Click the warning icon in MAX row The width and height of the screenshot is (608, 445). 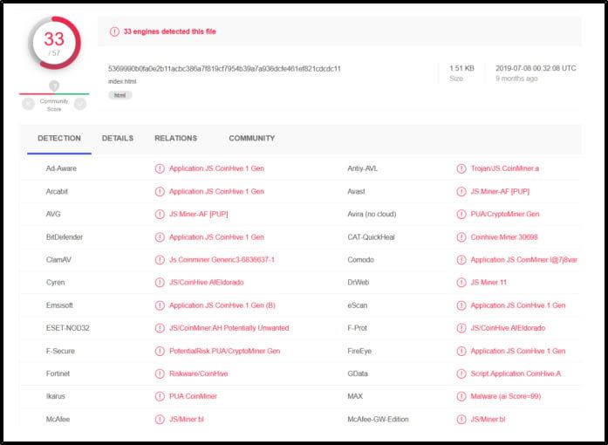coord(461,396)
